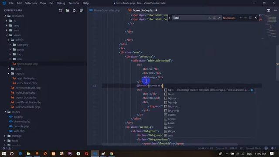
Task: Toggle Match Whole Word in find box
Action: point(214,18)
